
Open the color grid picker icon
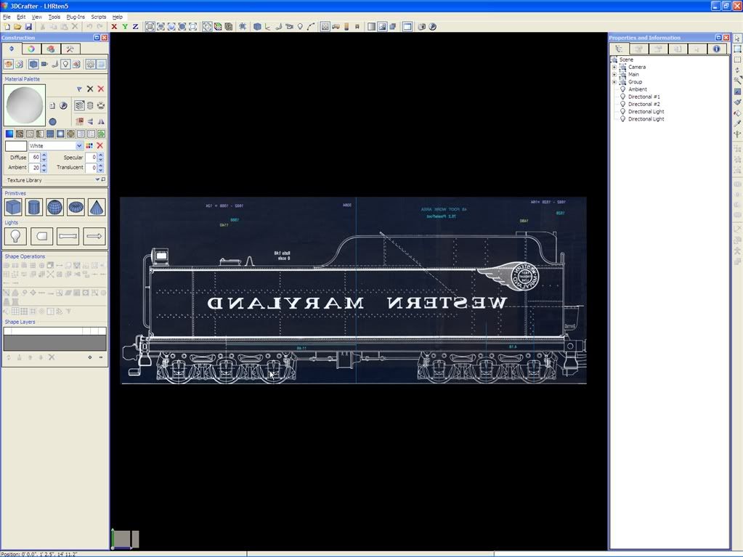(x=89, y=146)
